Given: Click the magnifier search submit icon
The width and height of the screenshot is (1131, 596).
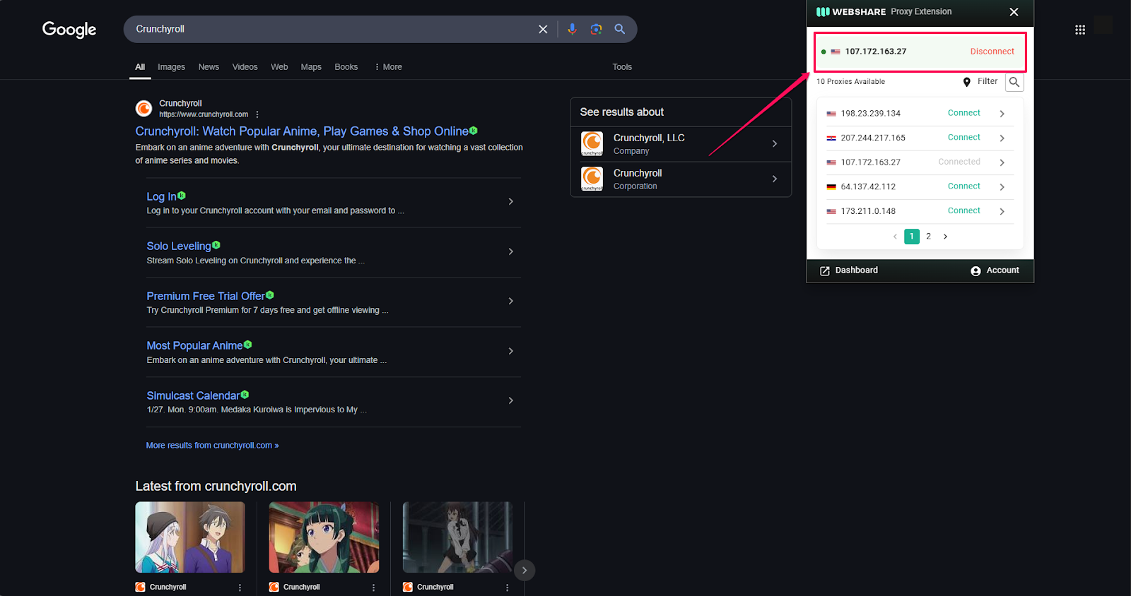Looking at the screenshot, I should [x=620, y=29].
